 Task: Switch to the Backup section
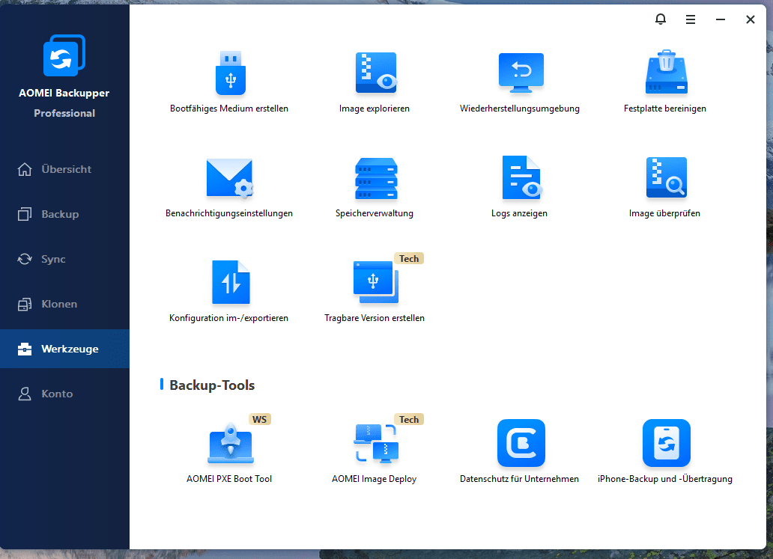(x=64, y=214)
